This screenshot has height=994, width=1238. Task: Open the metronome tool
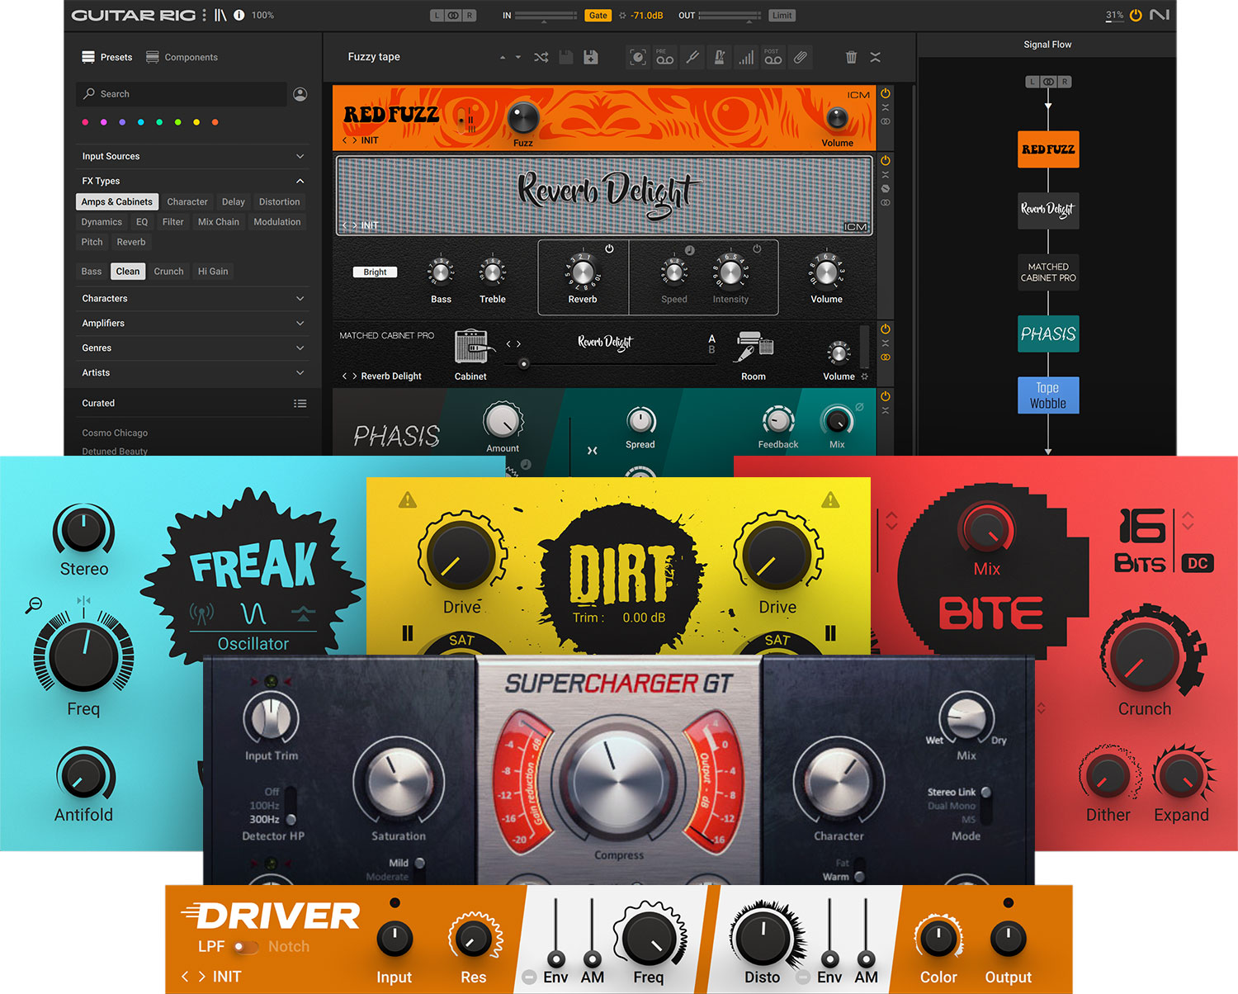click(x=719, y=57)
